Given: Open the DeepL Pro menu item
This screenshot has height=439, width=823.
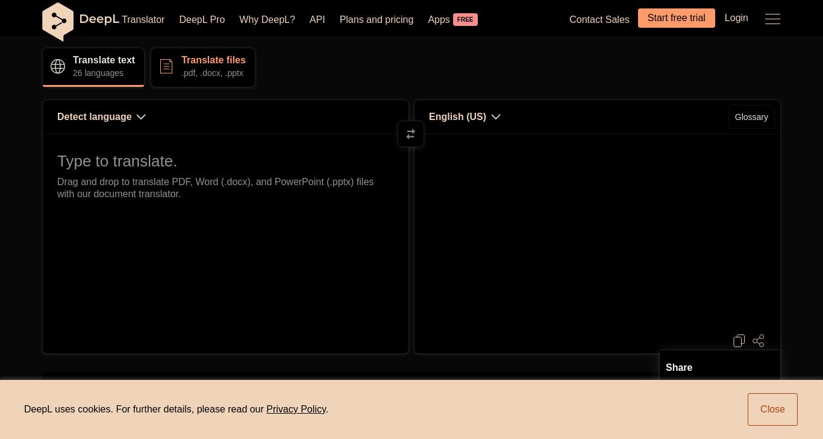Looking at the screenshot, I should point(202,20).
